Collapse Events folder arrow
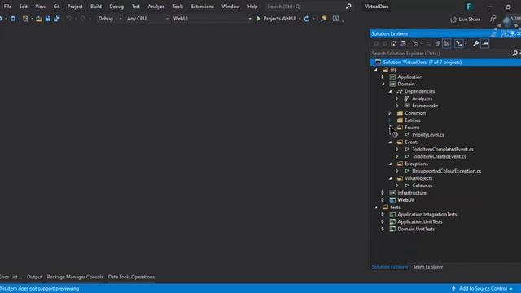Image resolution: width=521 pixels, height=293 pixels. click(390, 142)
